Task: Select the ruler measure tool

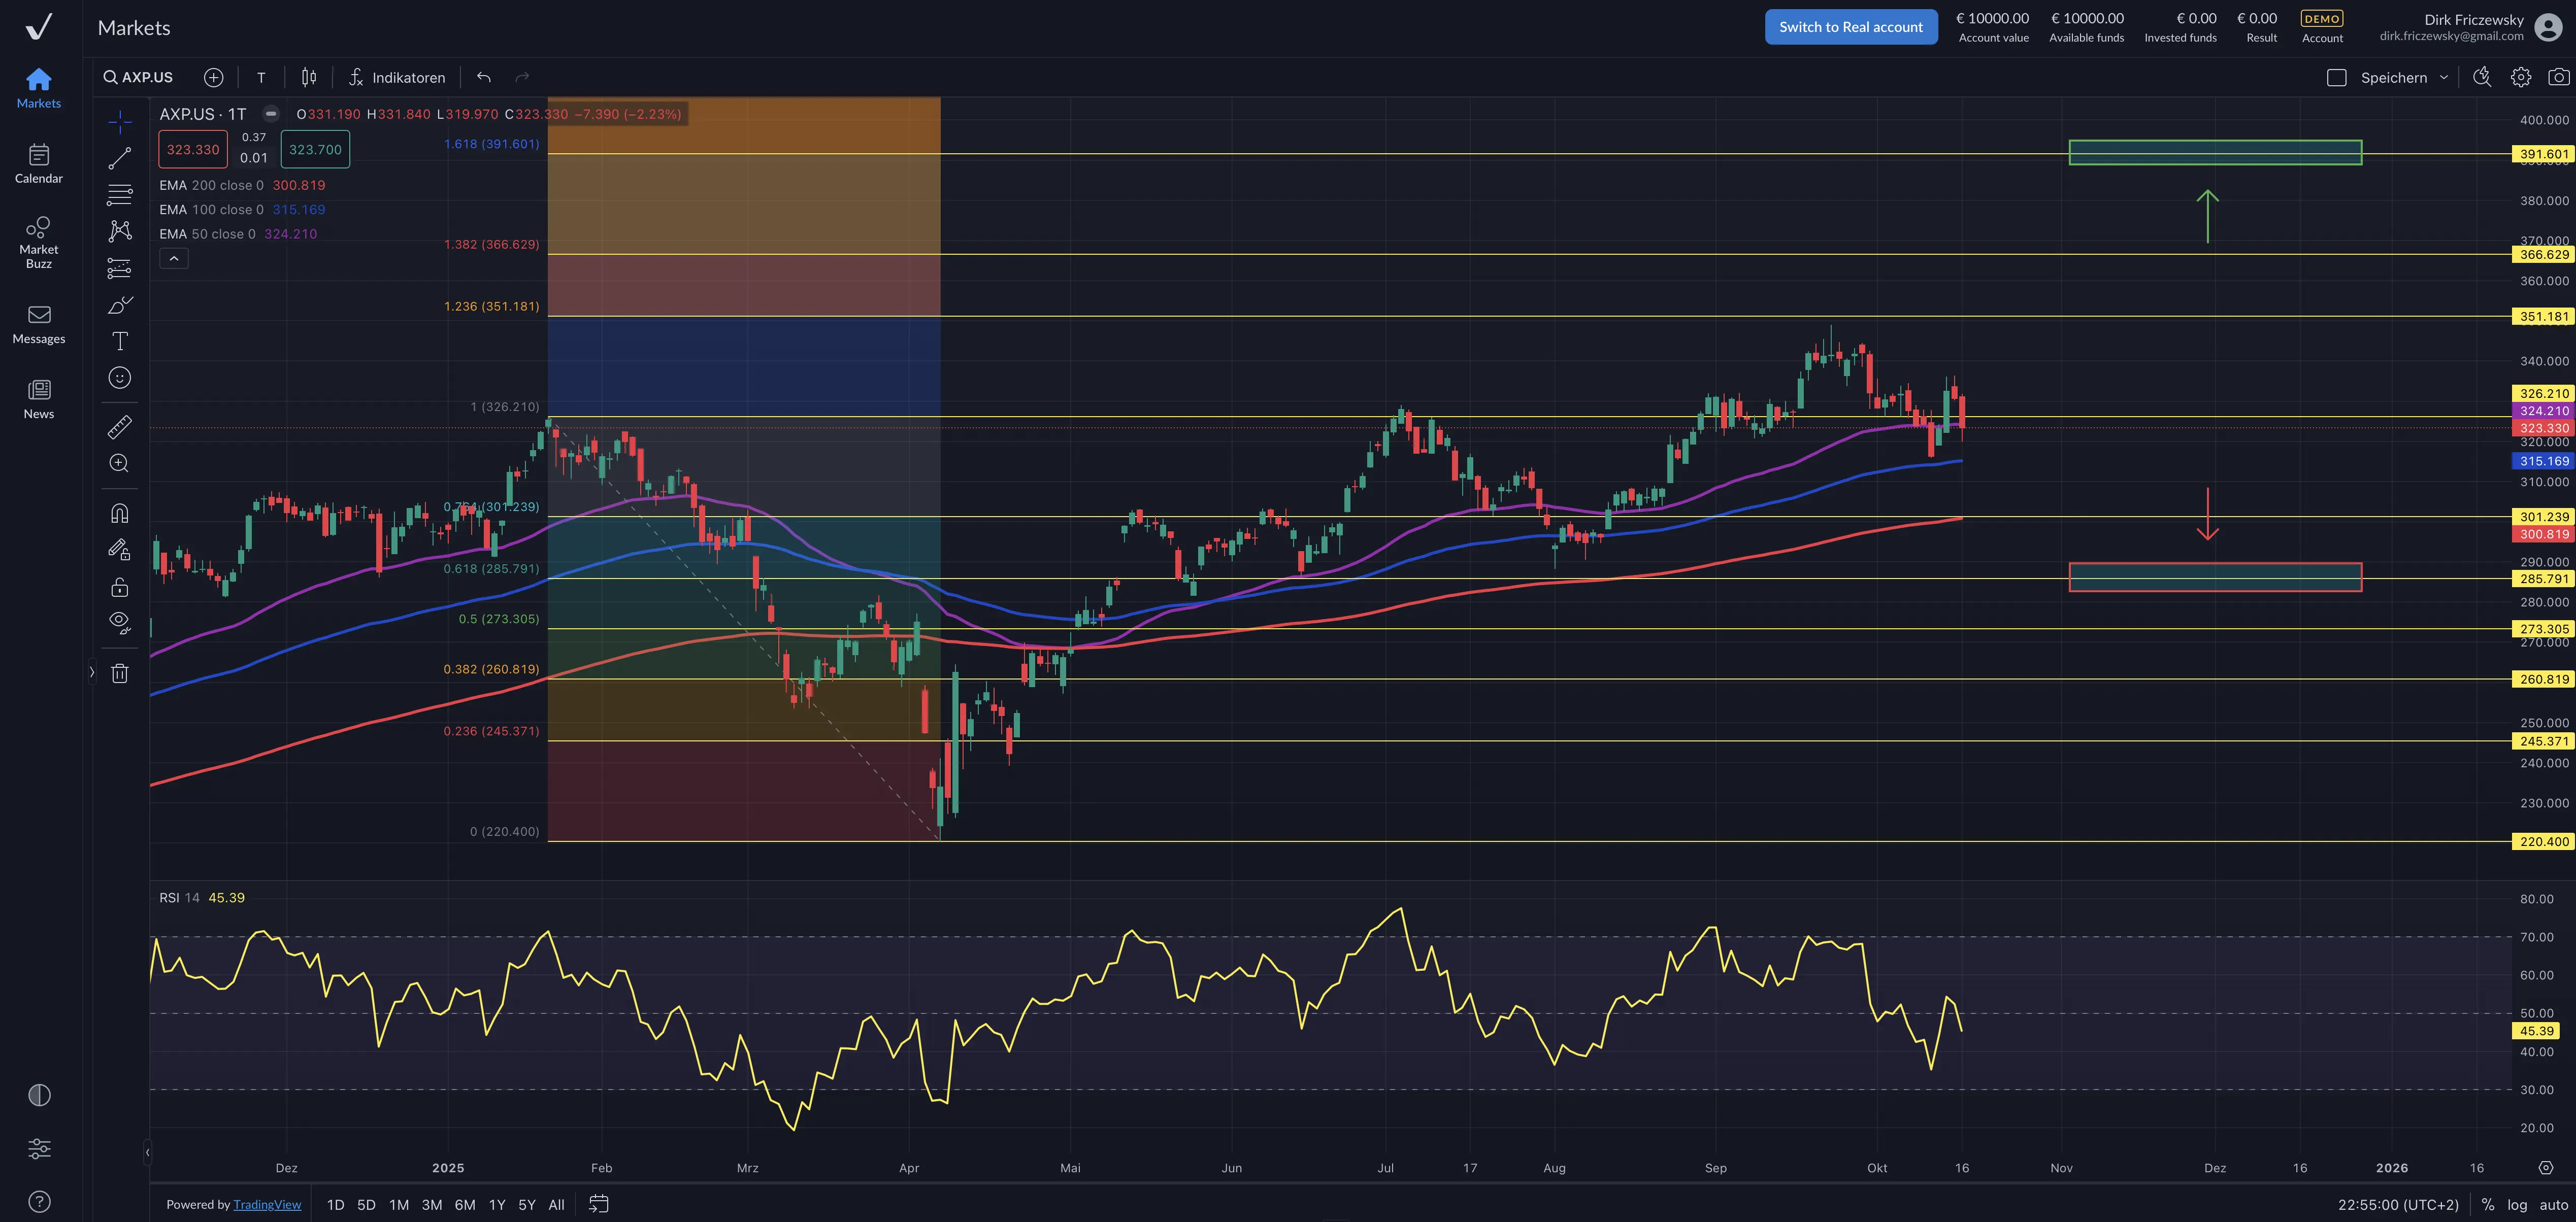Action: point(119,427)
